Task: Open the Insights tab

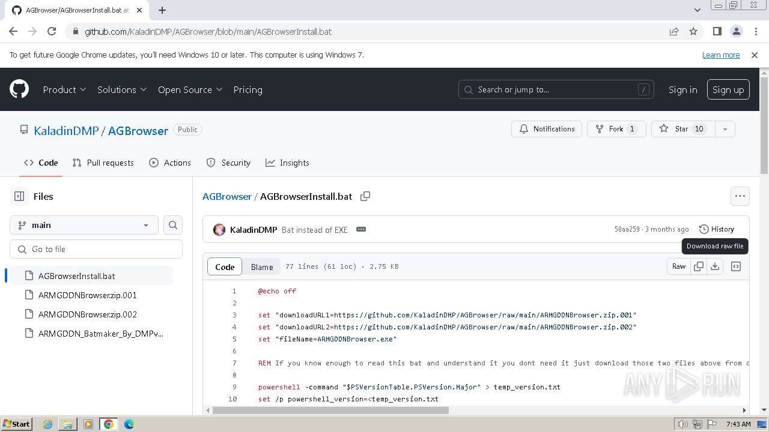Action: [x=287, y=163]
